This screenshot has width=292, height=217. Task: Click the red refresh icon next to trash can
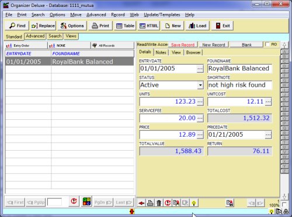click(168, 203)
